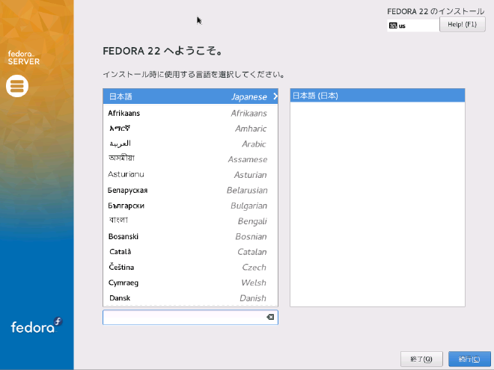Image resolution: width=494 pixels, height=370 pixels.
Task: Pick Arabic from the language list
Action: [190, 144]
